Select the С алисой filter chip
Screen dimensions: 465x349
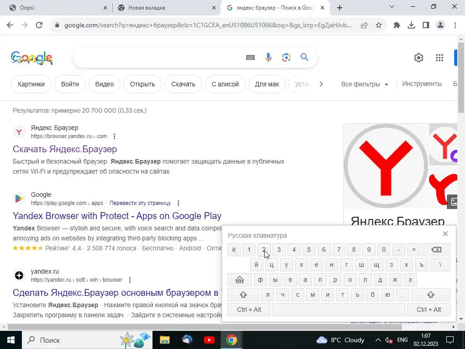tap(225, 84)
